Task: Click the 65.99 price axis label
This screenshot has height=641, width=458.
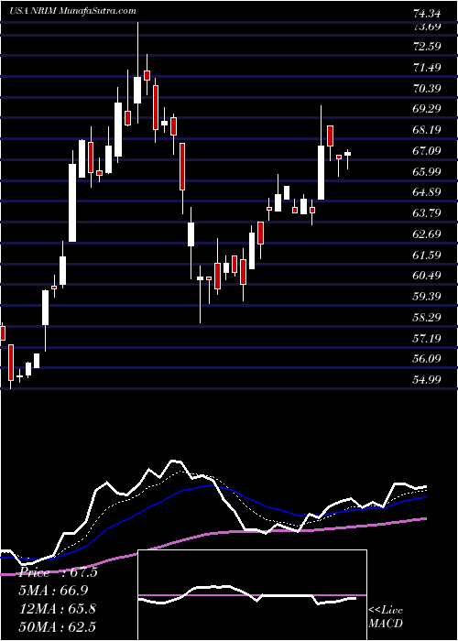Action: [x=427, y=171]
